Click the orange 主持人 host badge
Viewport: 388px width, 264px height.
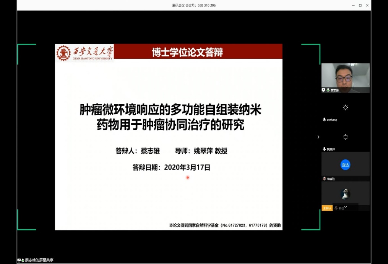[x=327, y=208]
